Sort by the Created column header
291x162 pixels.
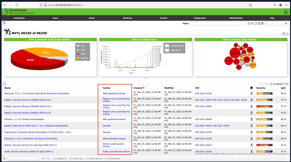pyautogui.click(x=139, y=88)
